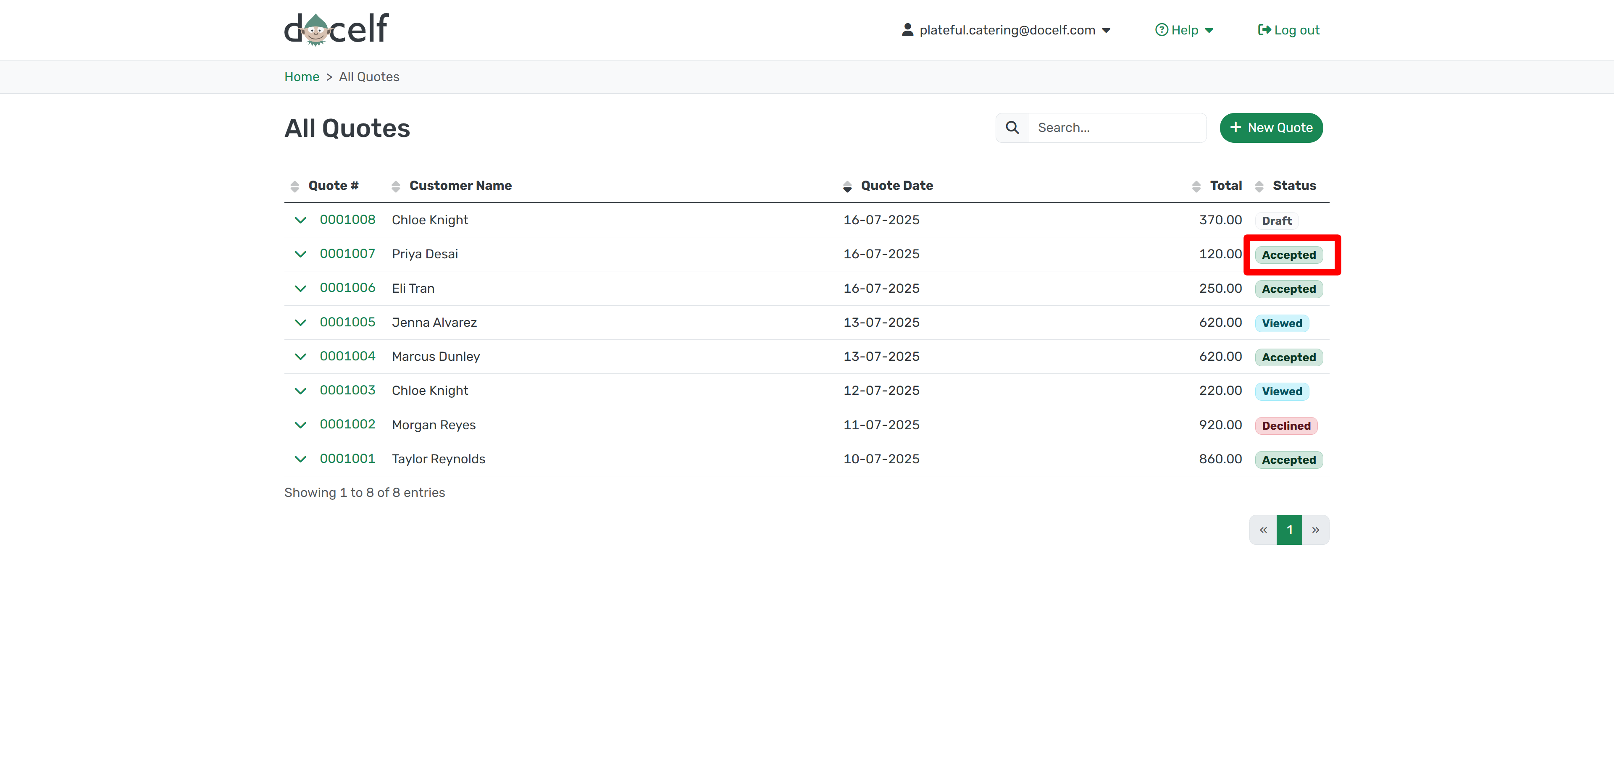Sort by Quote Date column arrows

click(847, 186)
